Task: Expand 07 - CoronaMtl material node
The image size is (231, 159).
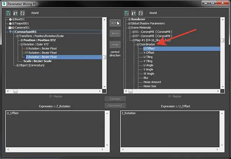Action: pyautogui.click(x=133, y=36)
